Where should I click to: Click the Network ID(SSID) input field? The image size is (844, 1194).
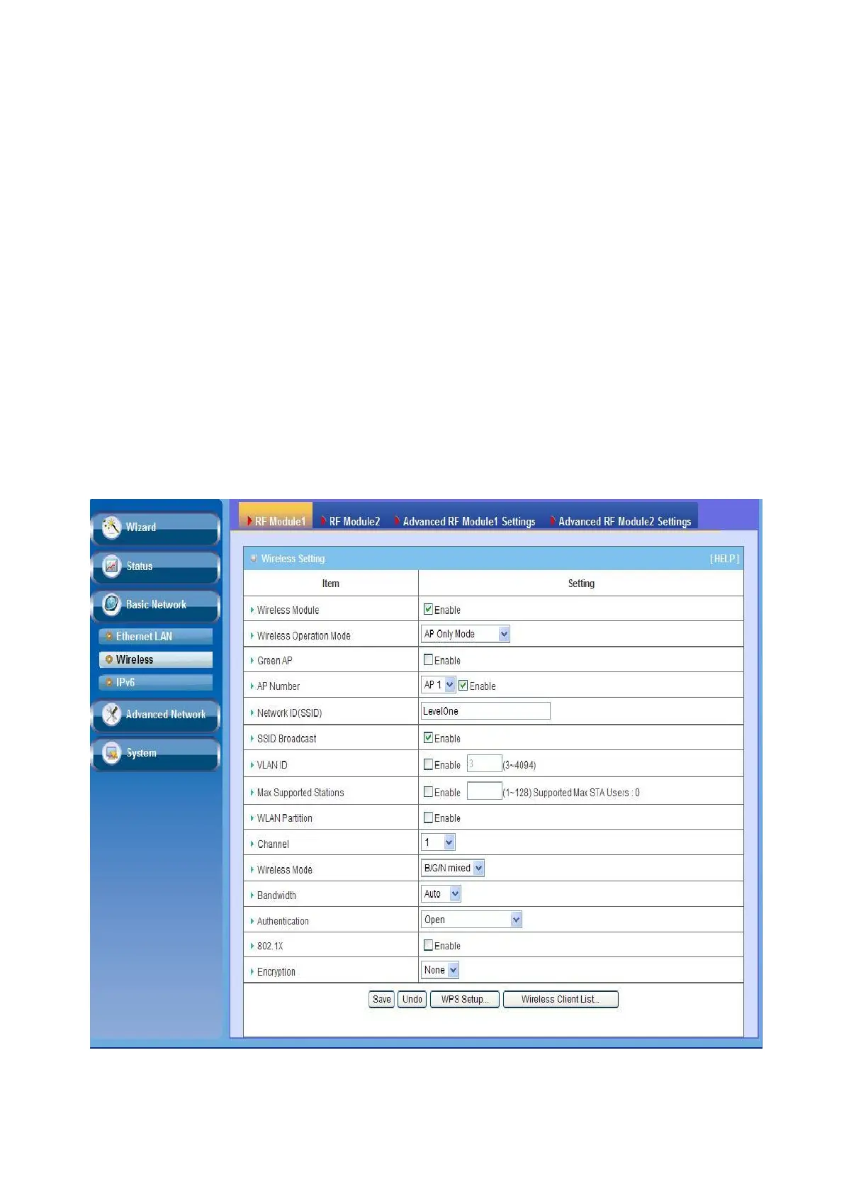[485, 711]
